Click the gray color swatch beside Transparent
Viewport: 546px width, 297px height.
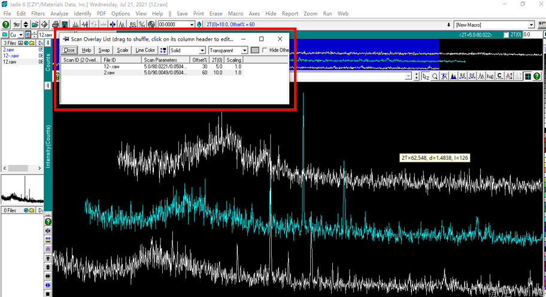[255, 50]
